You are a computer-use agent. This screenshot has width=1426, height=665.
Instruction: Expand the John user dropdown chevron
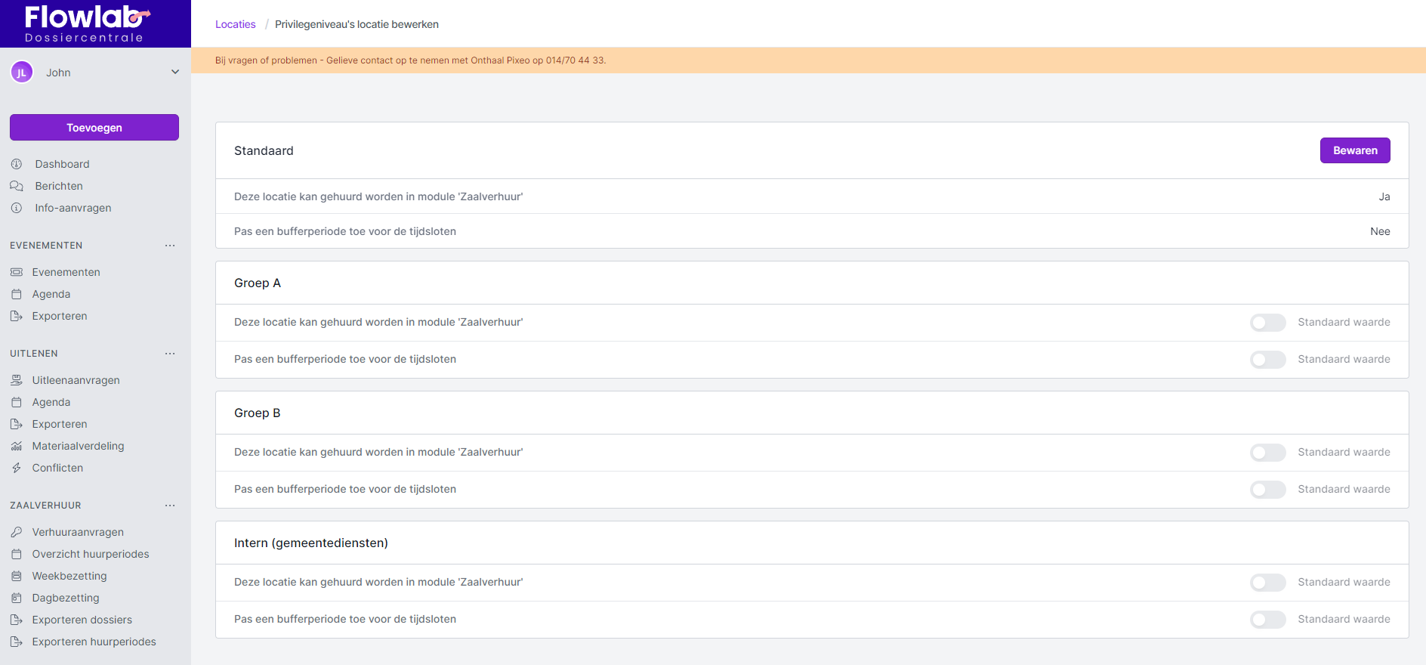click(x=175, y=73)
